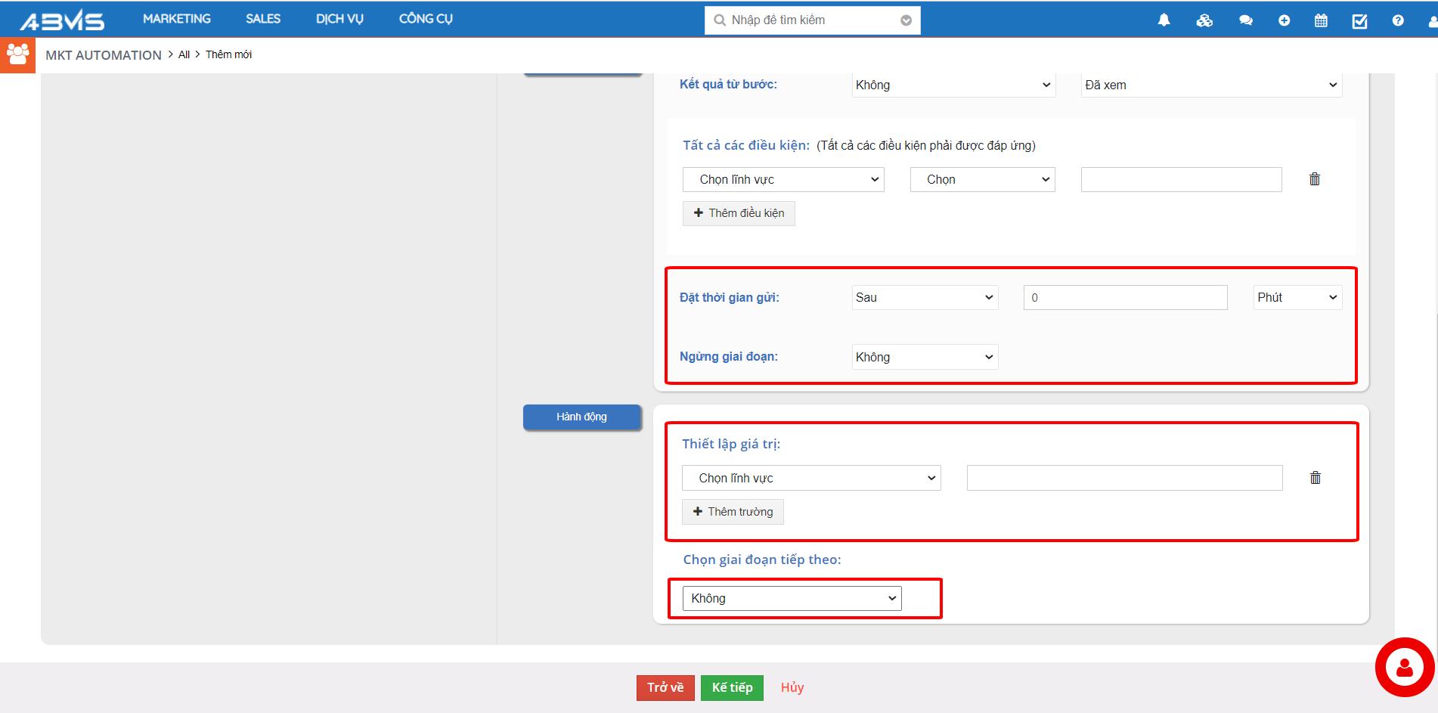Screen dimensions: 1438x713
Task: Open the 'Phút' time unit dropdown
Action: tap(1297, 297)
